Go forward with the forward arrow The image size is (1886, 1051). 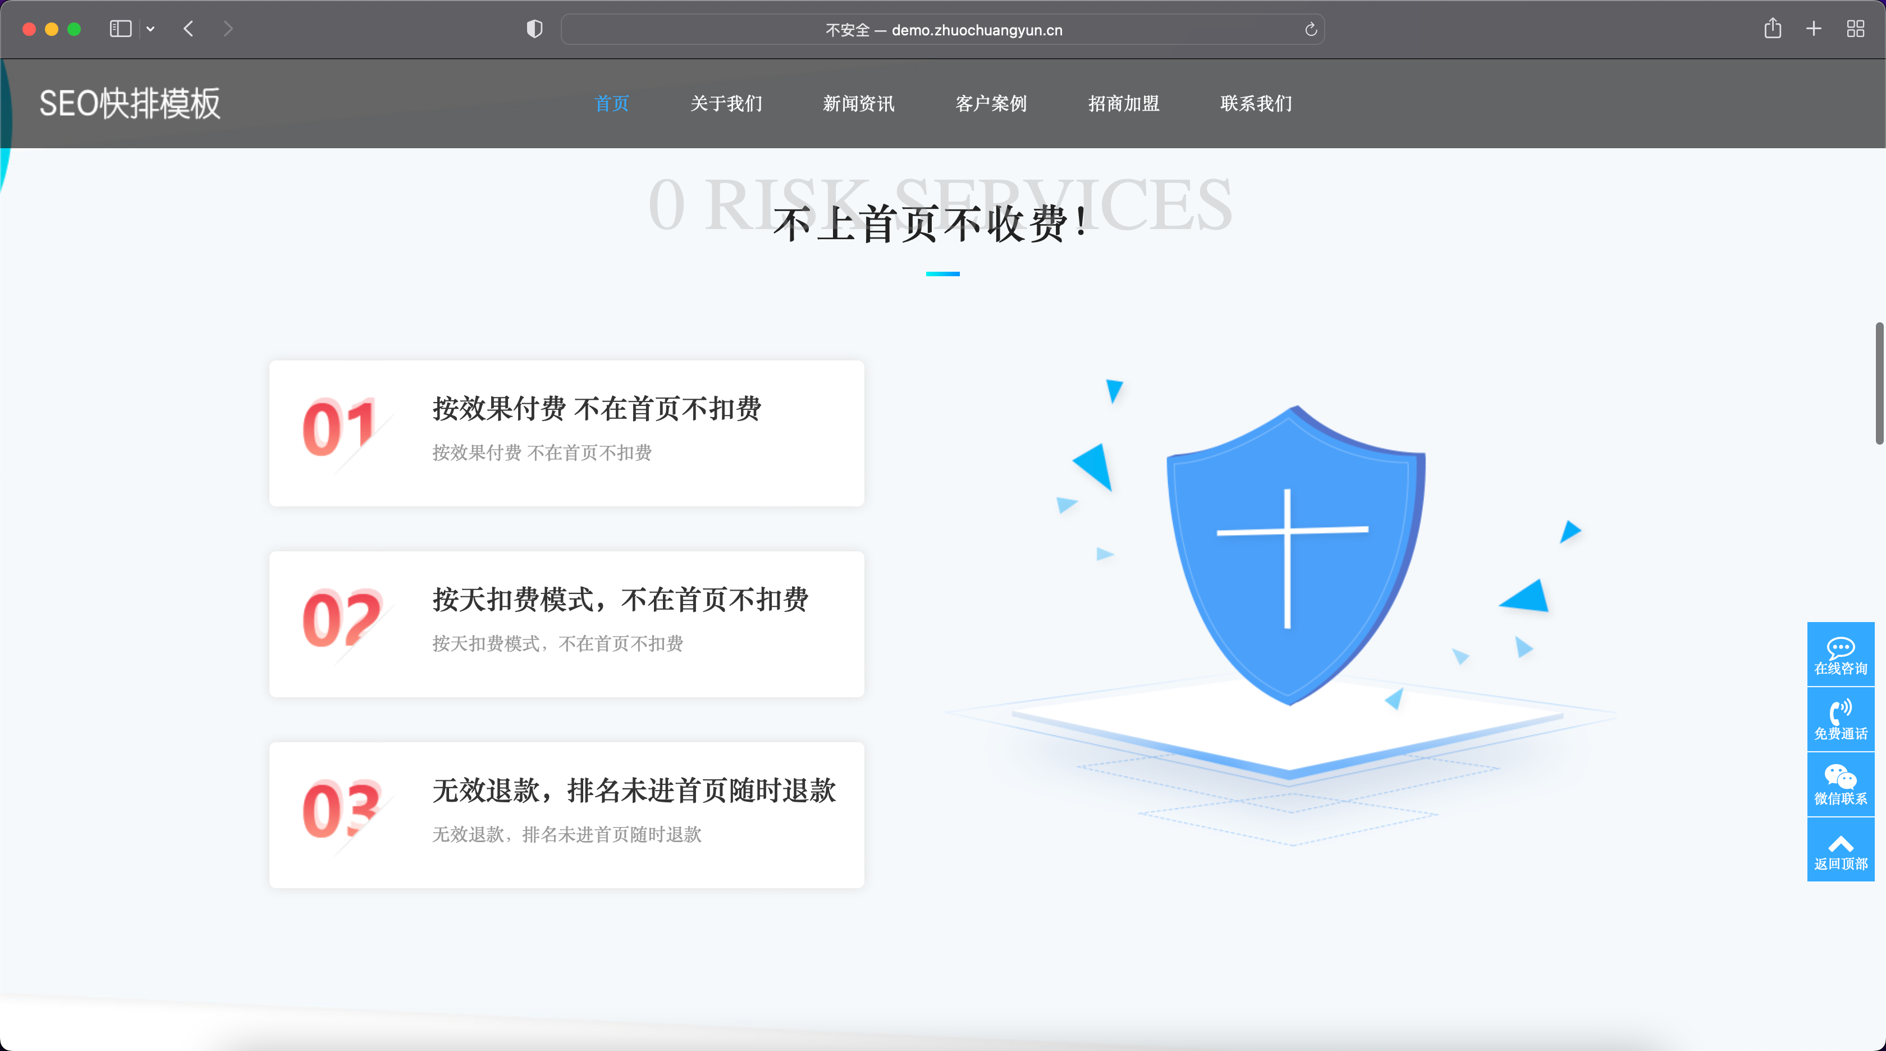pyautogui.click(x=228, y=29)
